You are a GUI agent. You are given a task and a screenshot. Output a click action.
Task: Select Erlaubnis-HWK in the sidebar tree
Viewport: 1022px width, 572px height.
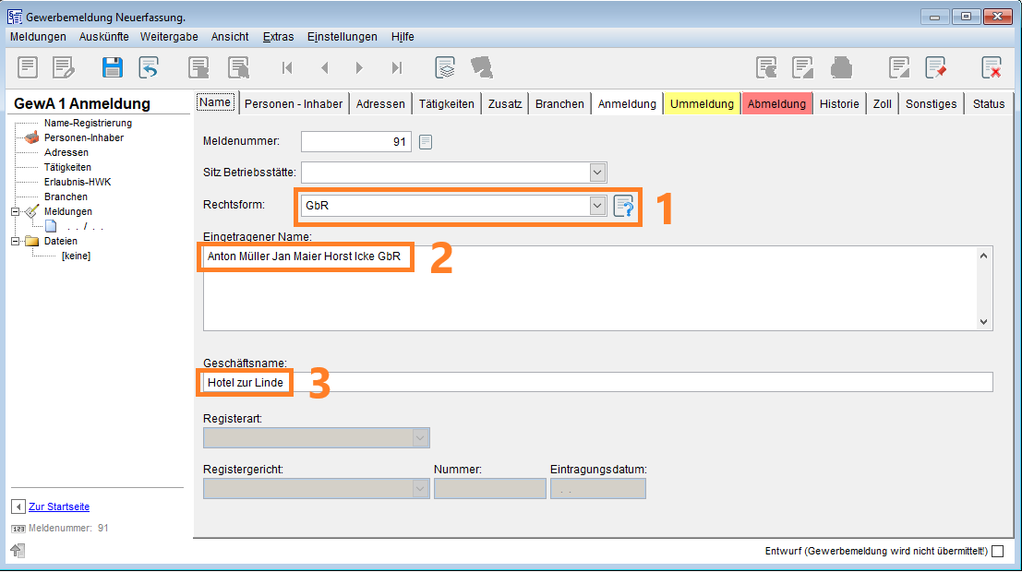pos(78,182)
